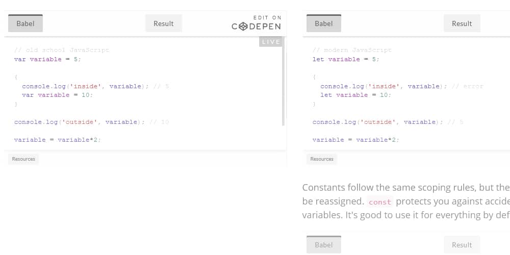Place cursor on the 'var variable = 5;' line

pyautogui.click(x=47, y=59)
